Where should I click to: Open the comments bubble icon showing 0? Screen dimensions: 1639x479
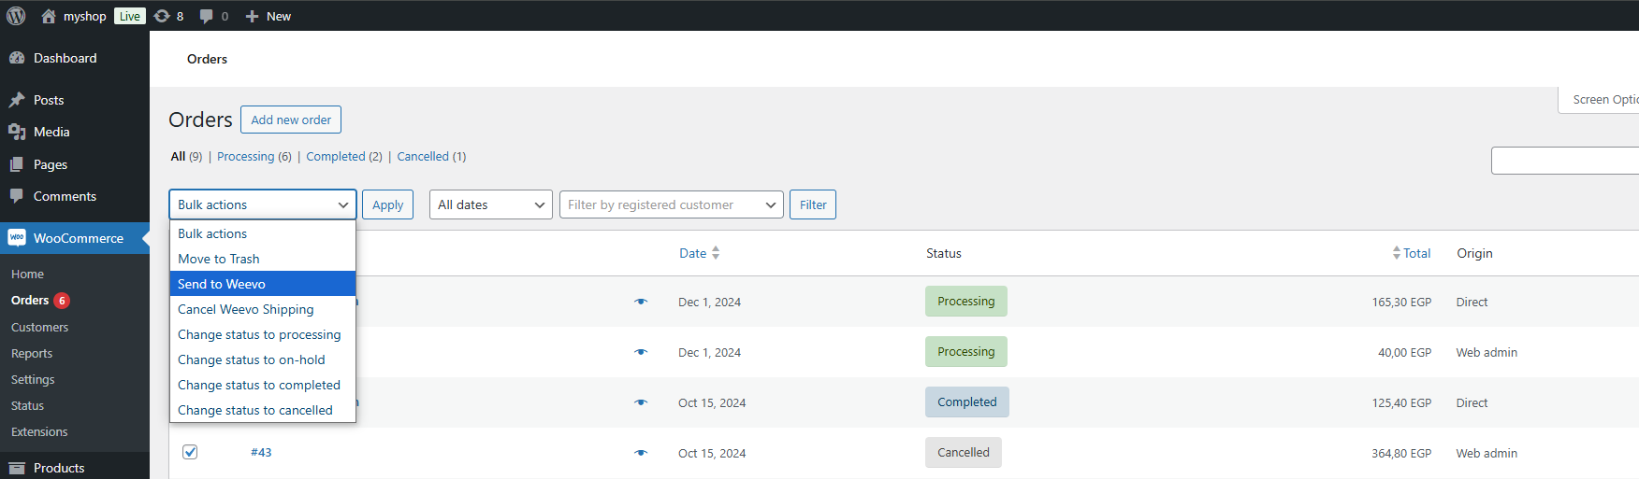tap(207, 16)
